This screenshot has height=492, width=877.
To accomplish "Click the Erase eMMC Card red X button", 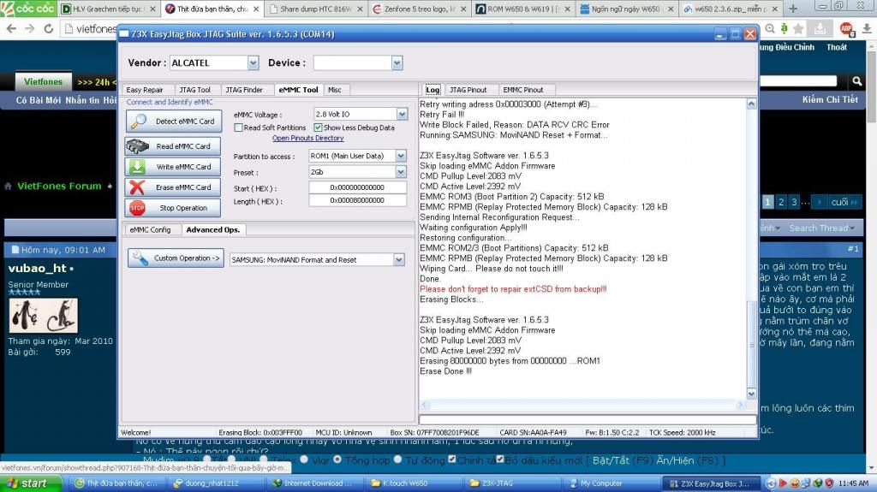I will [x=173, y=187].
